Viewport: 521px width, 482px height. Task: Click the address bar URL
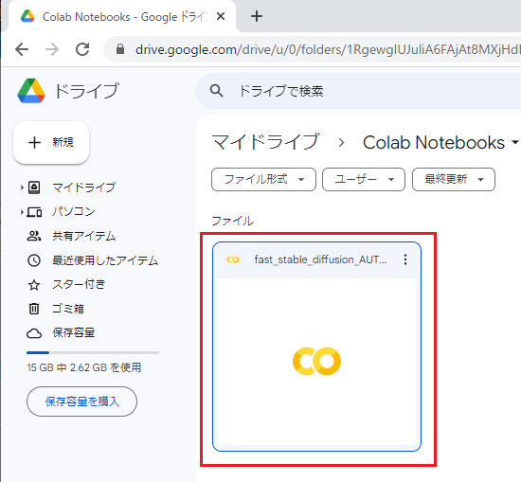328,50
